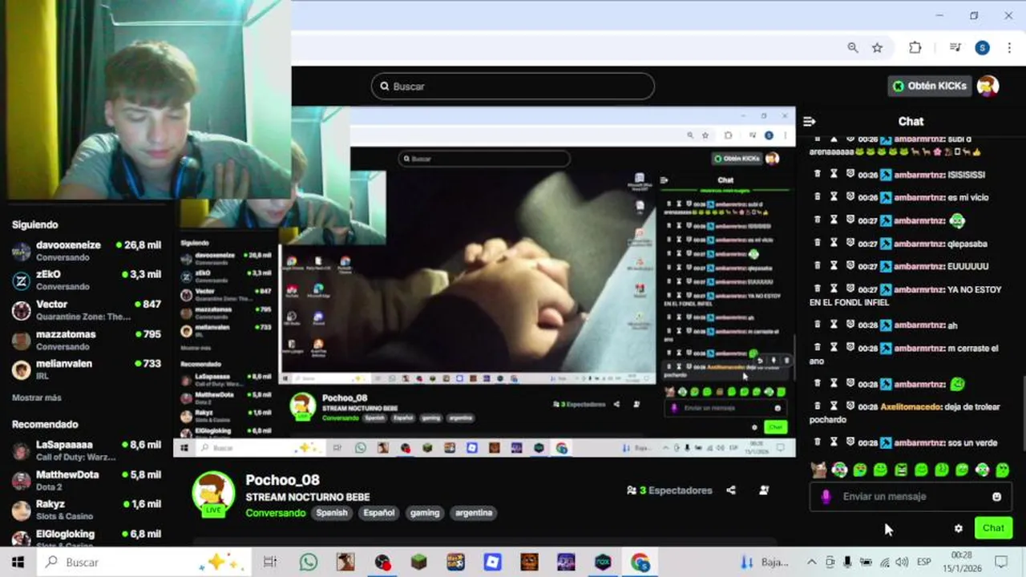
Task: Open the Chrome profile 'S' avatar
Action: (982, 47)
